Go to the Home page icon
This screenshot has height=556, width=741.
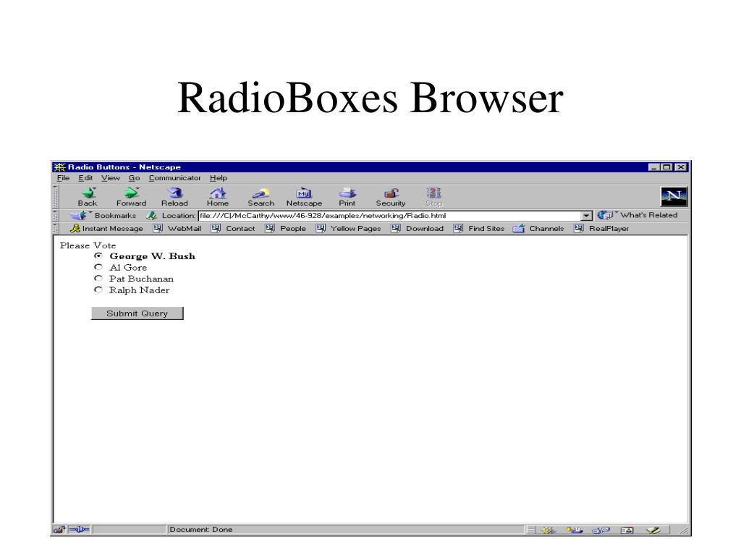pos(218,193)
